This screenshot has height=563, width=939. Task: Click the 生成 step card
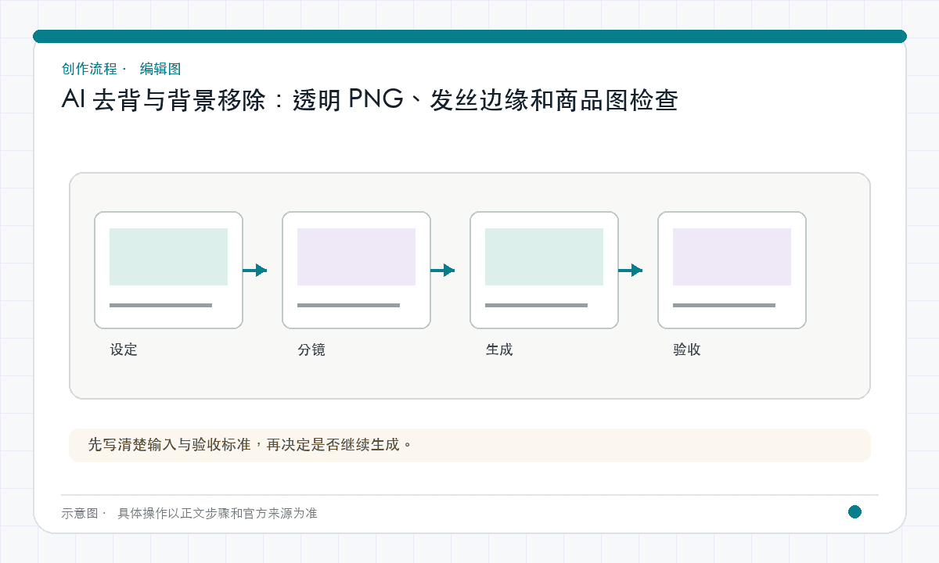(544, 270)
